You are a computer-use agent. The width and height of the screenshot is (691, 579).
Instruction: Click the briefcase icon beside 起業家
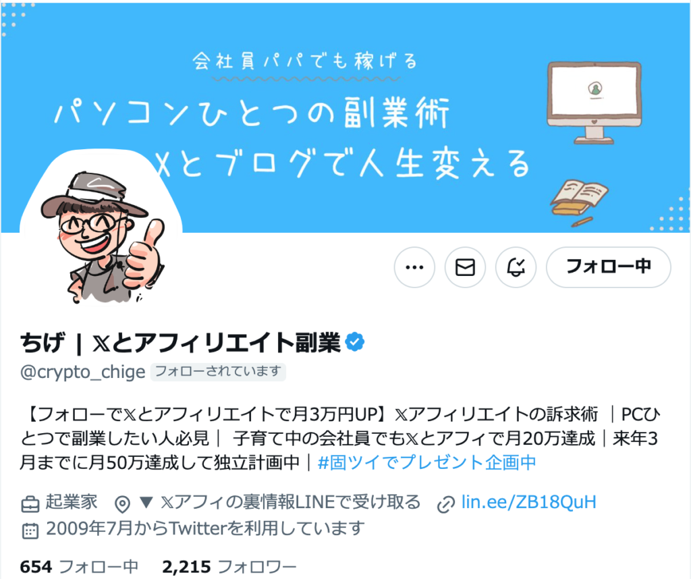click(x=30, y=504)
